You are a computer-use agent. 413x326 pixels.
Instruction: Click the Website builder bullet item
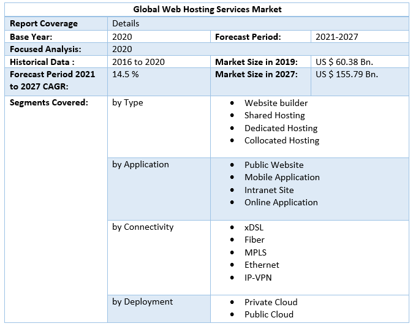click(x=276, y=103)
